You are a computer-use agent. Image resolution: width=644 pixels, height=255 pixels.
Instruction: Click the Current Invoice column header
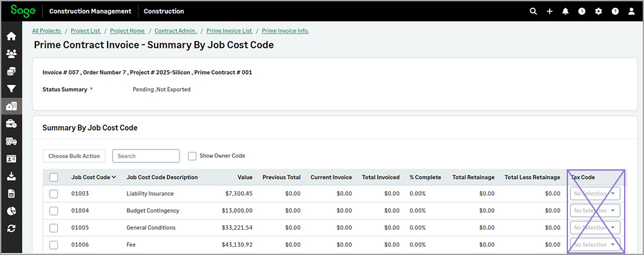click(x=331, y=177)
